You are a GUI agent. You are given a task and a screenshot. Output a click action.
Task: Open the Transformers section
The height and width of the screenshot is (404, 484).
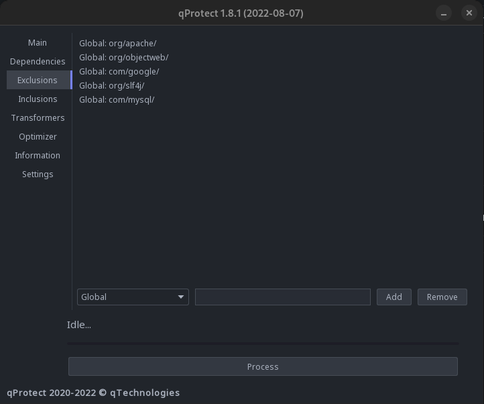pos(38,117)
